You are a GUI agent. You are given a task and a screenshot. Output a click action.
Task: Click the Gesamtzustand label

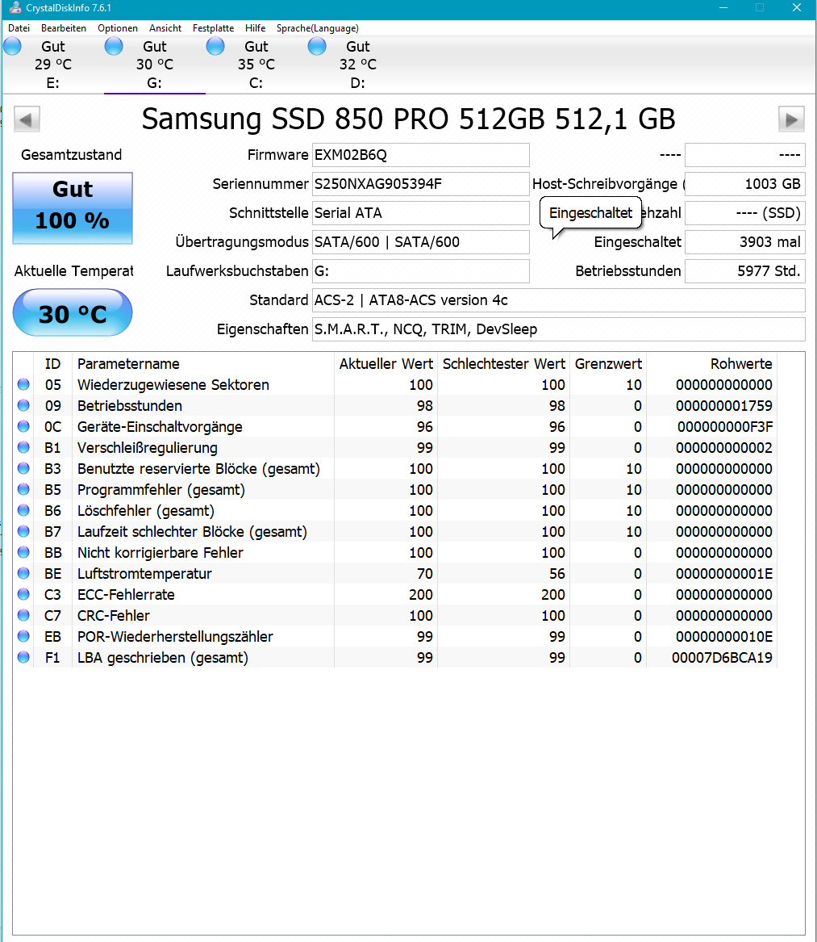(72, 155)
